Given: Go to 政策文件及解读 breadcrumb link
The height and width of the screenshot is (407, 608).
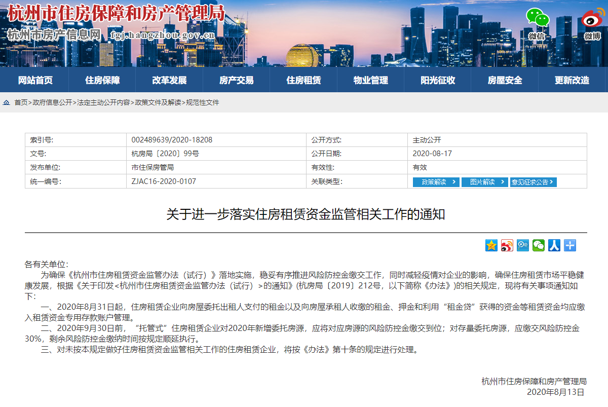Looking at the screenshot, I should [x=158, y=102].
